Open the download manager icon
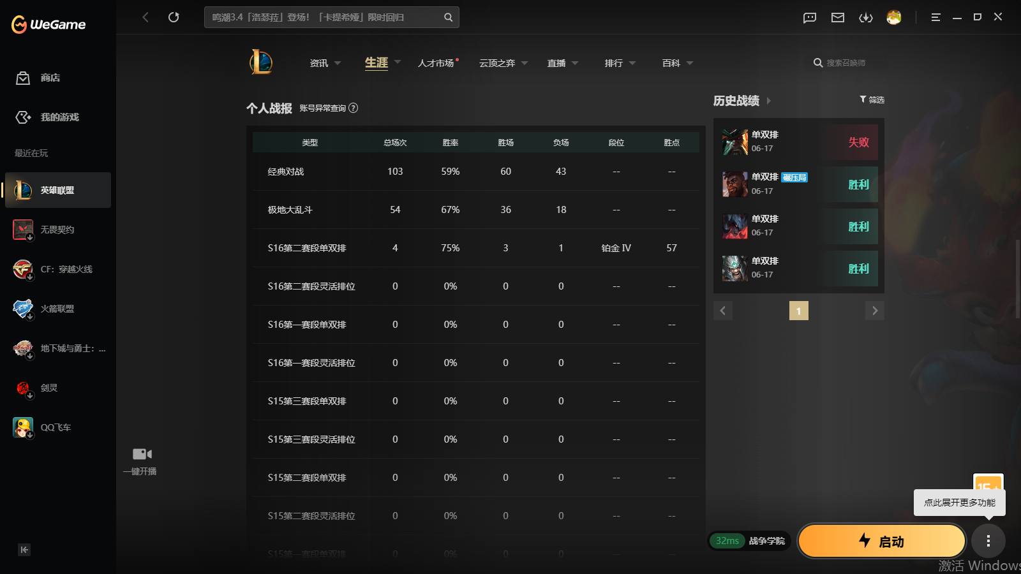Viewport: 1021px width, 574px height. pos(866,17)
